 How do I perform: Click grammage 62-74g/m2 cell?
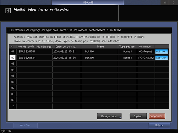146,51
